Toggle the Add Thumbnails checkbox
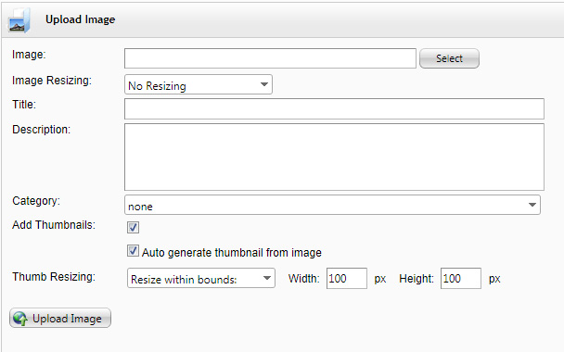This screenshot has height=352, width=564. (133, 227)
